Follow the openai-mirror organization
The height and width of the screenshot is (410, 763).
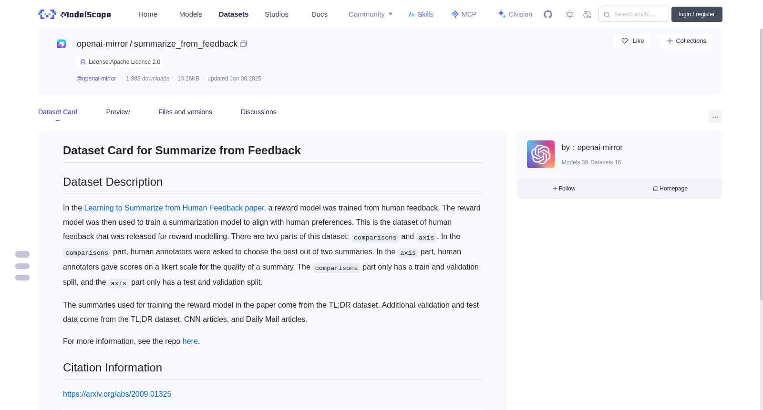564,189
